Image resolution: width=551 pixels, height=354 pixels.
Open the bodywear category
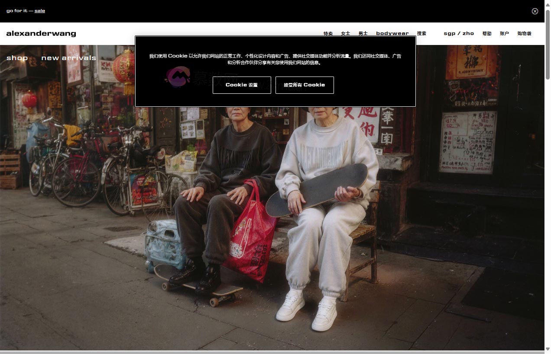tap(392, 33)
